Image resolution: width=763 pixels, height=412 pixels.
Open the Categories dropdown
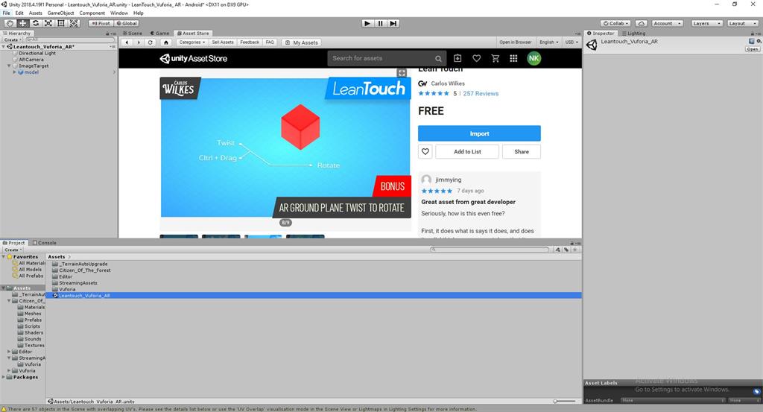(191, 42)
